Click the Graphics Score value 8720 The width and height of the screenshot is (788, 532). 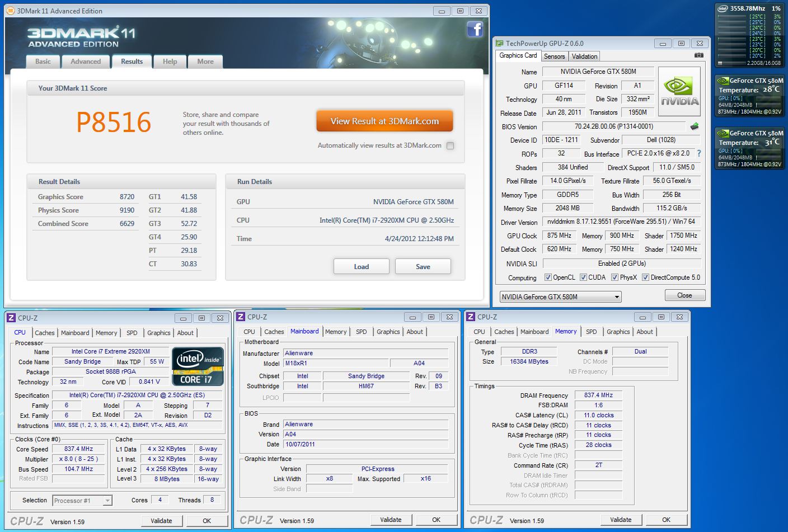(x=127, y=197)
